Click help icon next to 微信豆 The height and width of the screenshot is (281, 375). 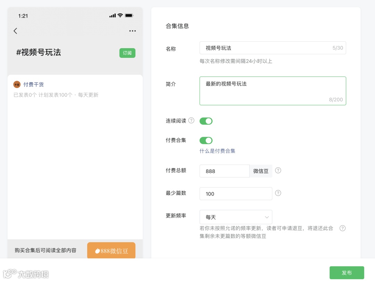pyautogui.click(x=278, y=170)
